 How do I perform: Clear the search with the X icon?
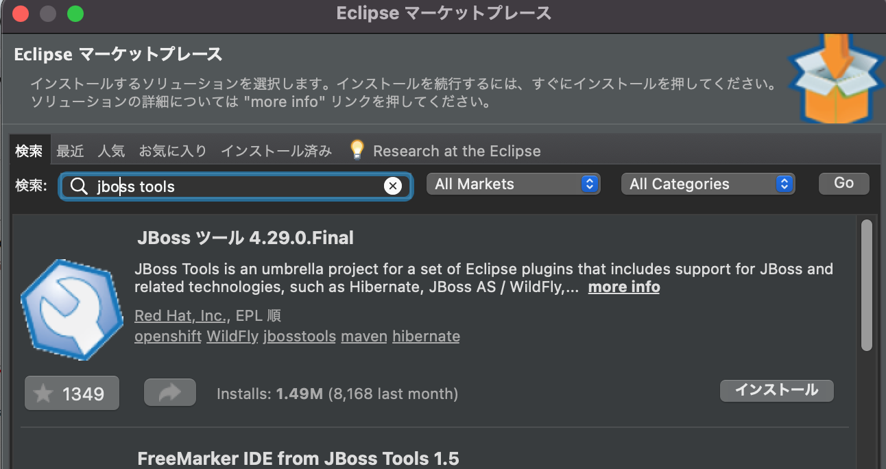393,186
